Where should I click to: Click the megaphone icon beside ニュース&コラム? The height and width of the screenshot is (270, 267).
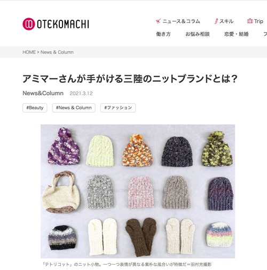click(158, 21)
